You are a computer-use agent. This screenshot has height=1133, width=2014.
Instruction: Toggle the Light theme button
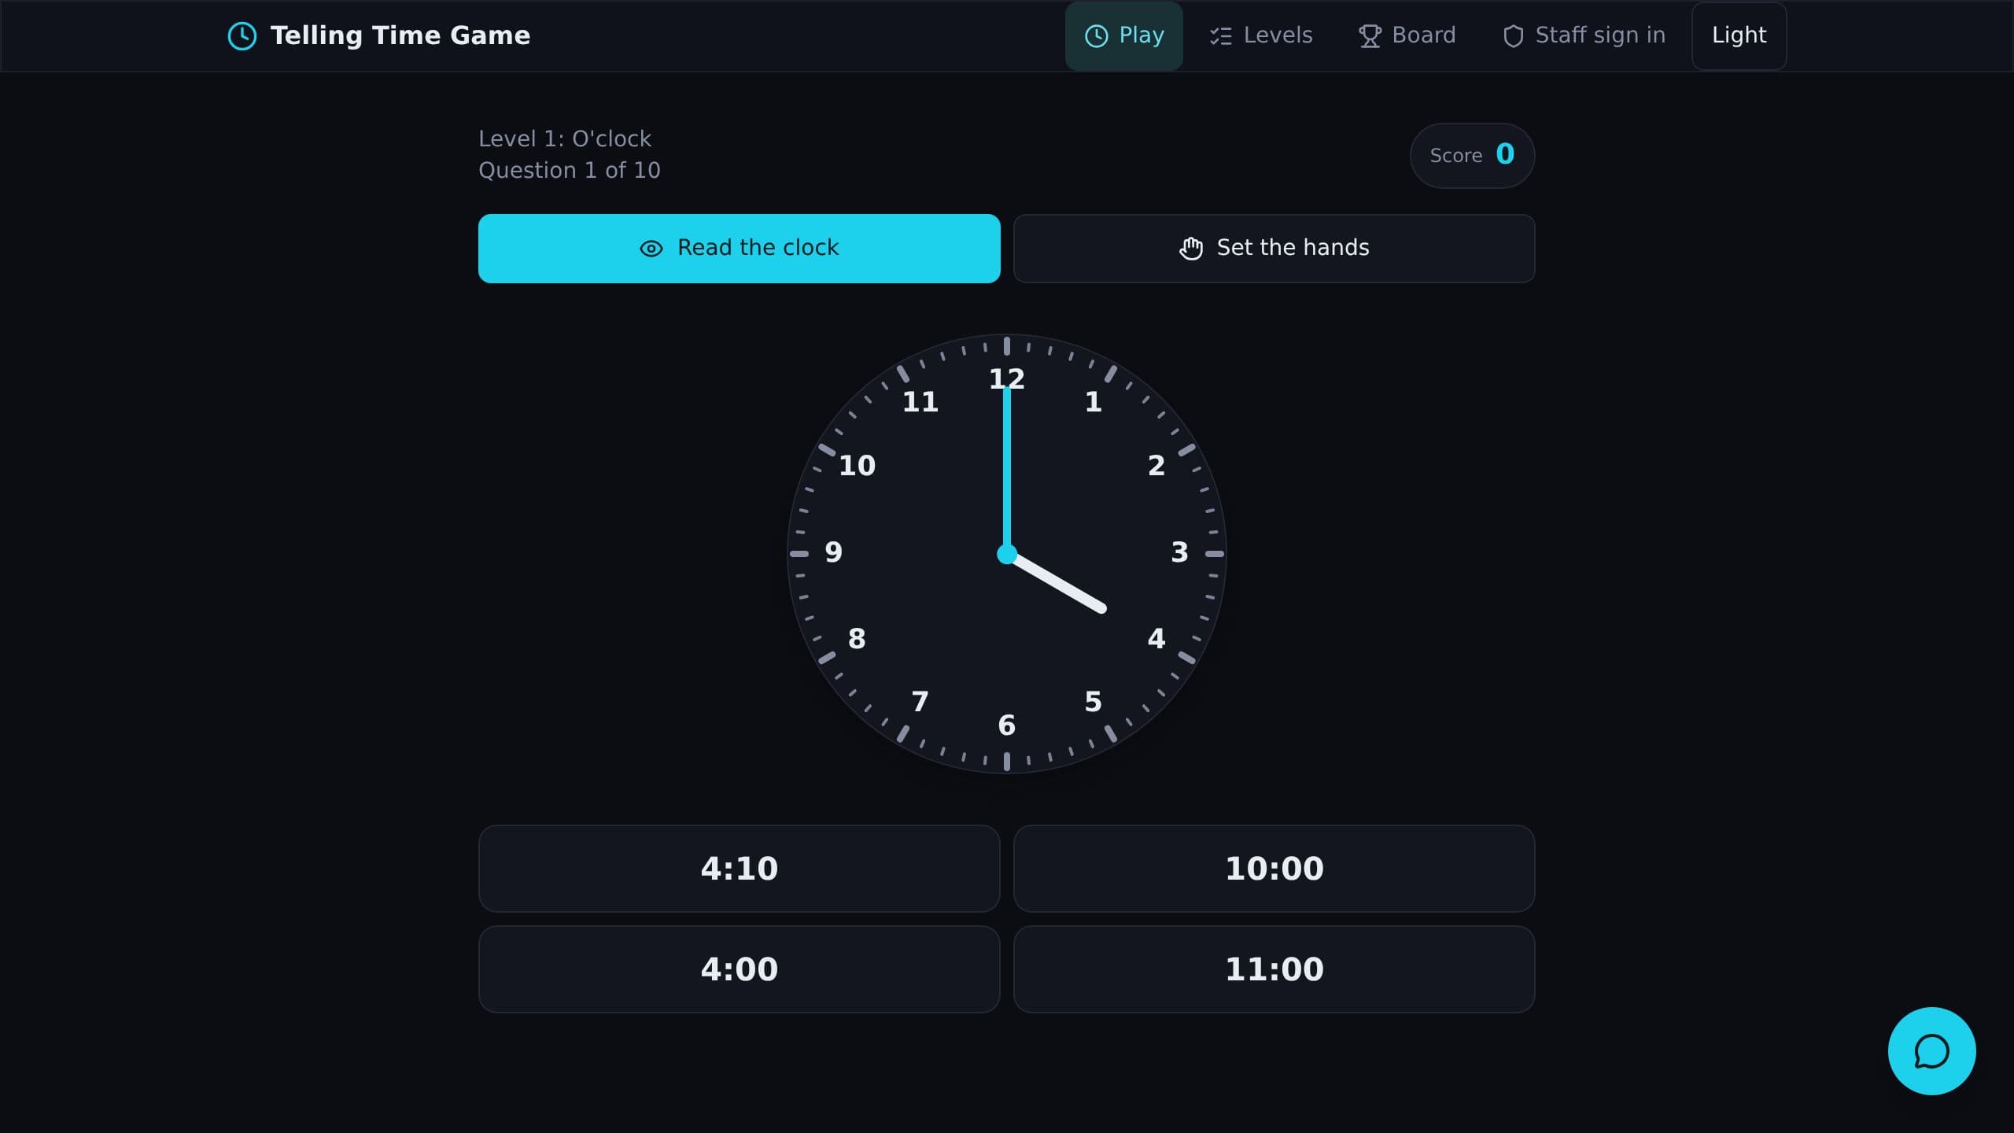tap(1739, 35)
